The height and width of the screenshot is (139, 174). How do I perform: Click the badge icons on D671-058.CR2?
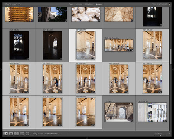[x=93, y=59]
